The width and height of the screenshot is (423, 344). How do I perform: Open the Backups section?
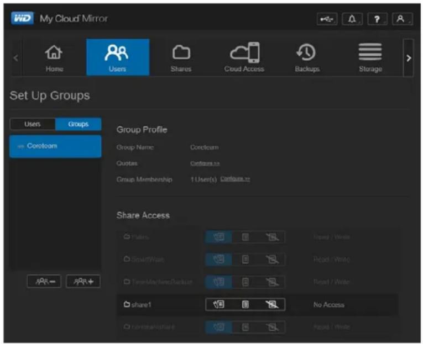pos(307,57)
